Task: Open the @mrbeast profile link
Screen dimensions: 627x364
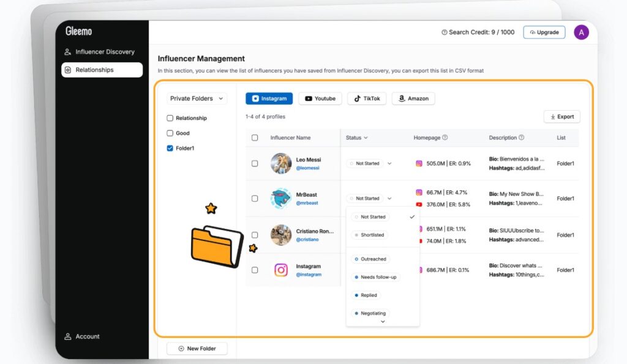Action: tap(307, 203)
